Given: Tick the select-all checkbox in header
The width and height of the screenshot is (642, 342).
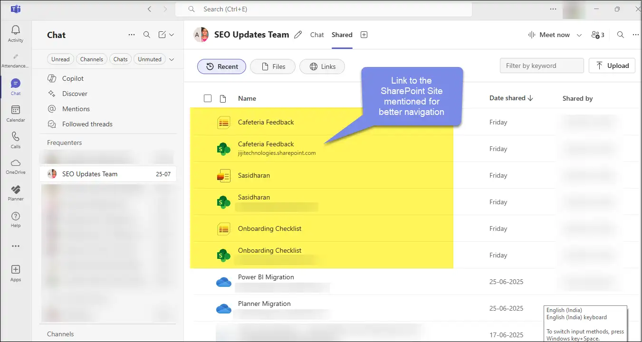Looking at the screenshot, I should tap(207, 98).
